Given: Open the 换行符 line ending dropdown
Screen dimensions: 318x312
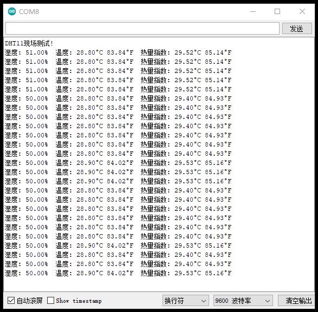Looking at the screenshot, I should click(x=186, y=301).
